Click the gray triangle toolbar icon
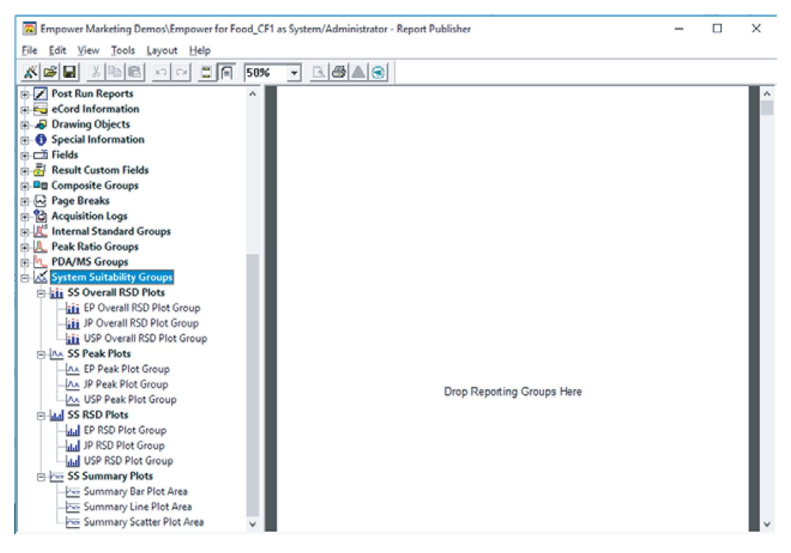The image size is (791, 553). 358,72
